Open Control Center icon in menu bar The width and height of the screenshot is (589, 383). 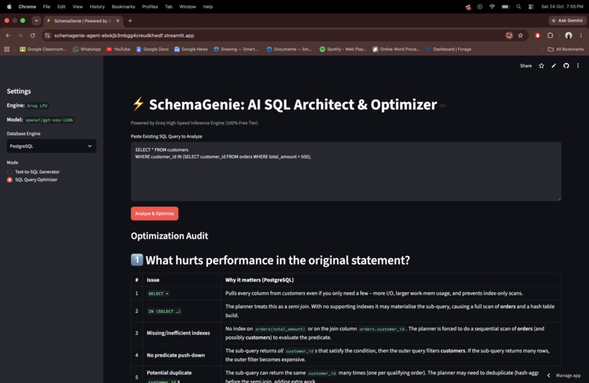pos(531,7)
